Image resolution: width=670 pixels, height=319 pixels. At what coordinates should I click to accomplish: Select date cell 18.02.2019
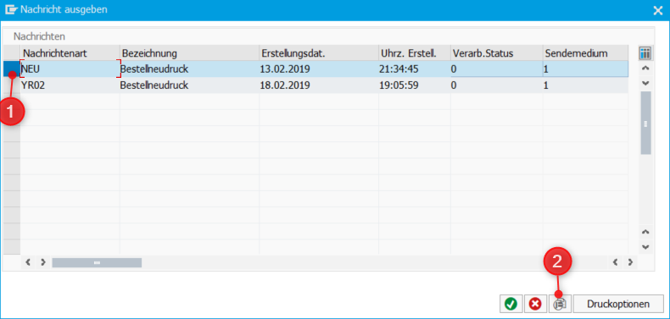point(319,85)
